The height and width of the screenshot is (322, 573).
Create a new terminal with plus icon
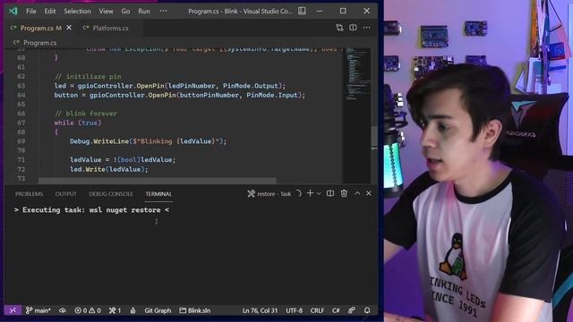pyautogui.click(x=310, y=193)
